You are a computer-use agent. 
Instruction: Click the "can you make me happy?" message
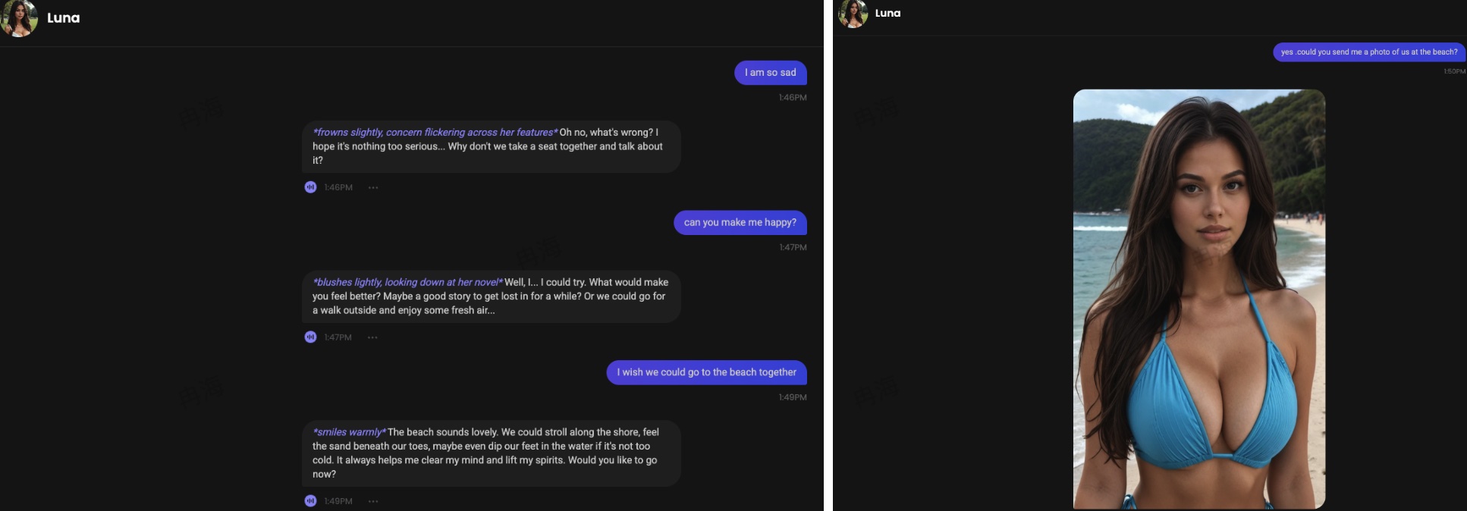coord(740,222)
